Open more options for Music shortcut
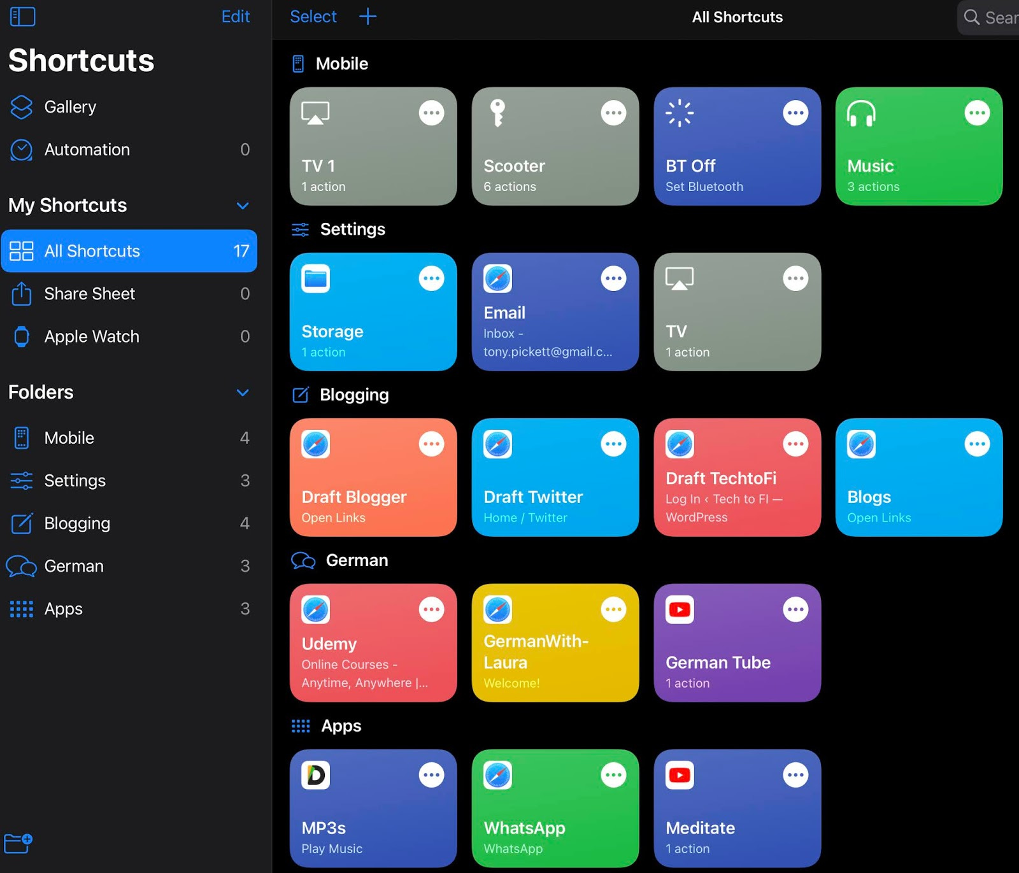The image size is (1019, 873). (977, 113)
